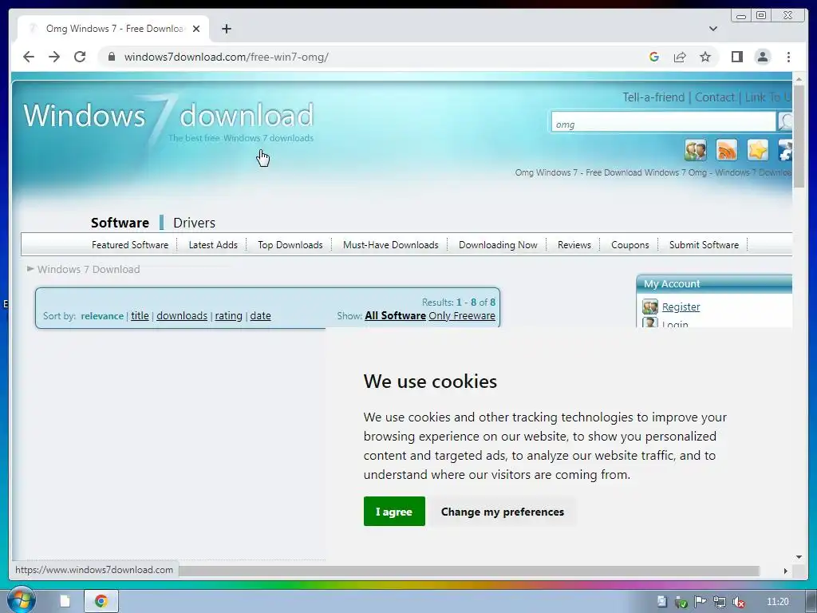Image resolution: width=817 pixels, height=613 pixels.
Task: Click the Chrome taskbar button
Action: pos(101,601)
